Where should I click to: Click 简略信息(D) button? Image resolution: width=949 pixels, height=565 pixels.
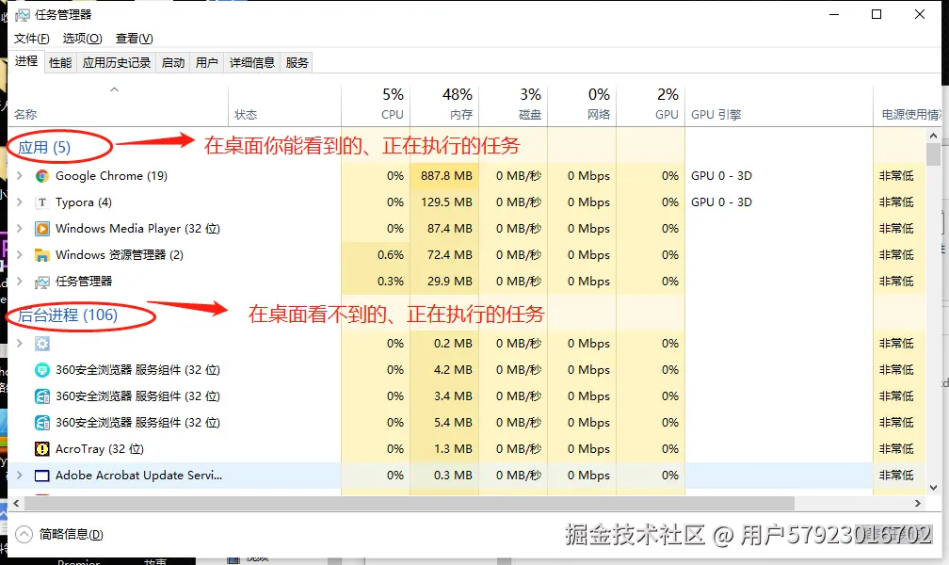[x=71, y=534]
